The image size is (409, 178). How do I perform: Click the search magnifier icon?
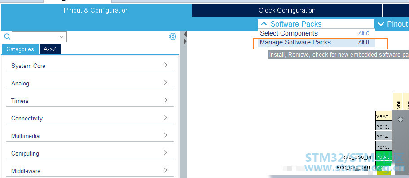tap(7, 36)
